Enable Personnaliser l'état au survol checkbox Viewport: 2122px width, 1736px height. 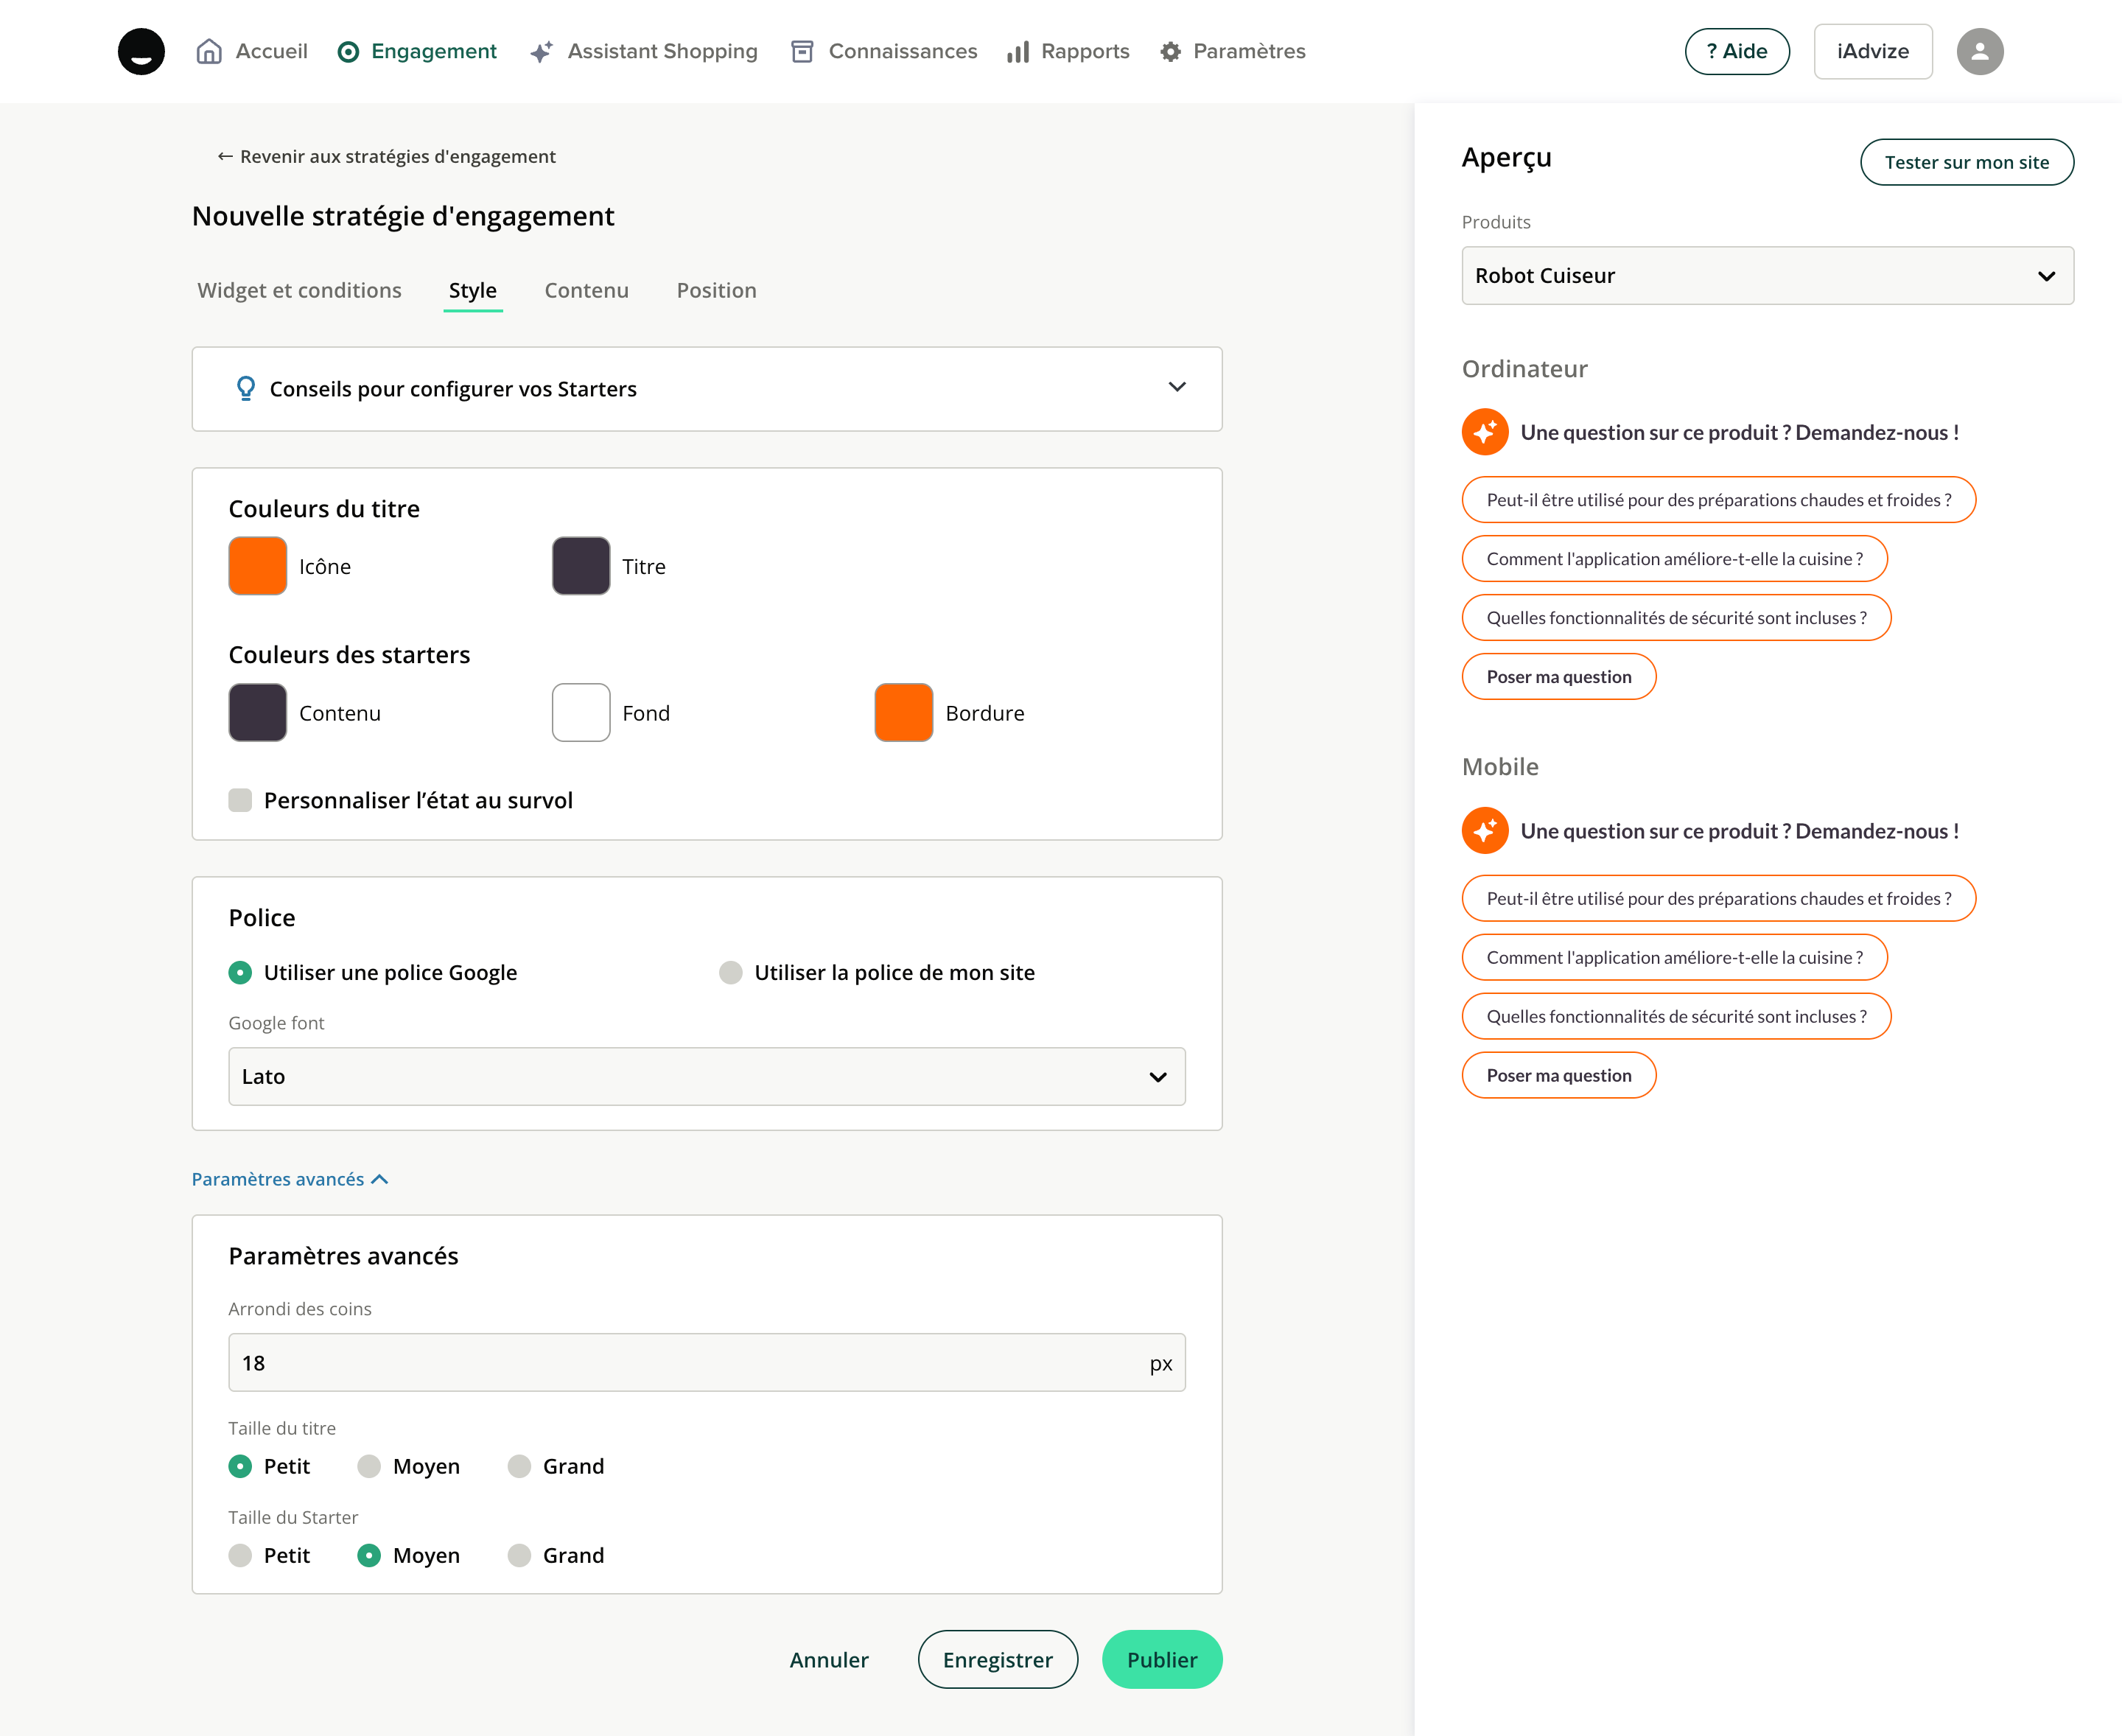[240, 800]
